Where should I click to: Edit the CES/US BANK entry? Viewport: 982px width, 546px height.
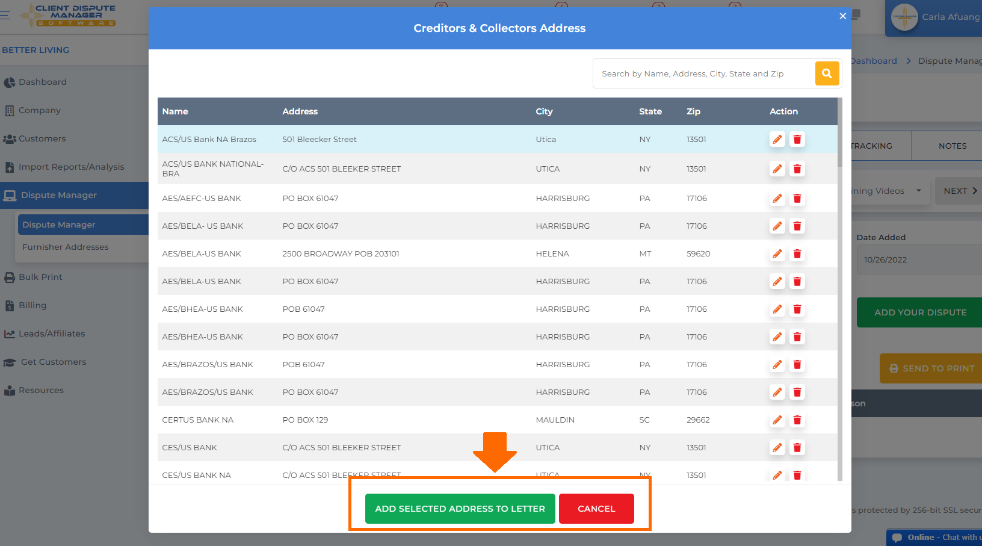777,447
